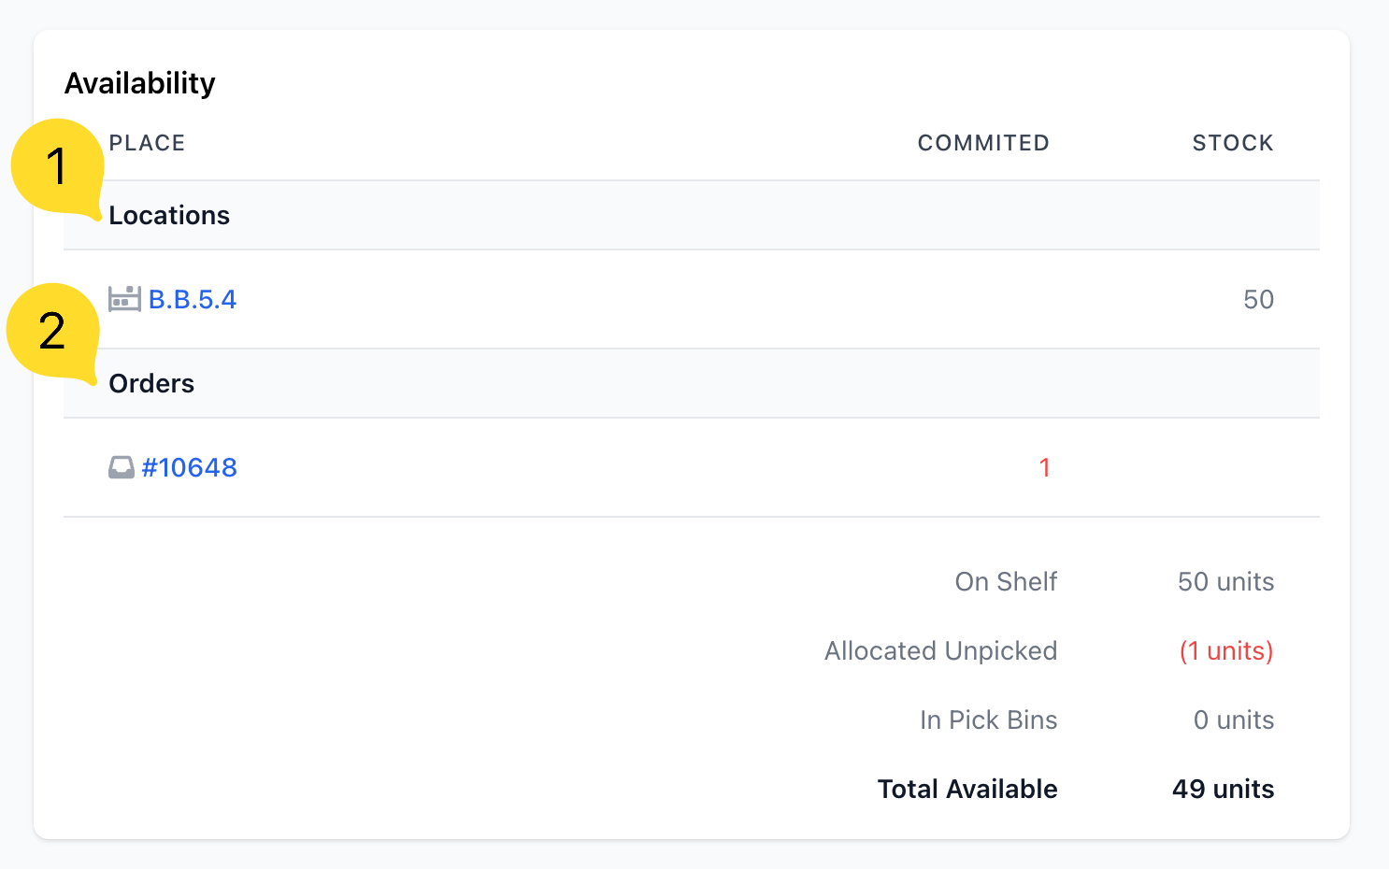Image resolution: width=1389 pixels, height=869 pixels.
Task: Click the COMMITED column header
Action: 983,143
